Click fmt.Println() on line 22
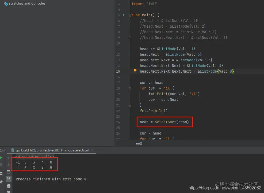This screenshot has width=264, height=193. coord(154,111)
